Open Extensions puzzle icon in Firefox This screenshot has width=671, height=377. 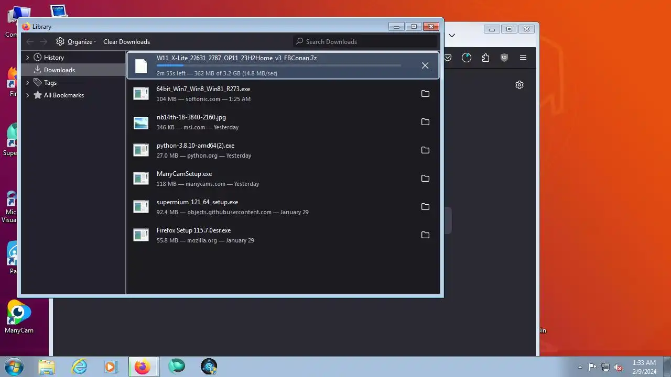[x=485, y=58]
